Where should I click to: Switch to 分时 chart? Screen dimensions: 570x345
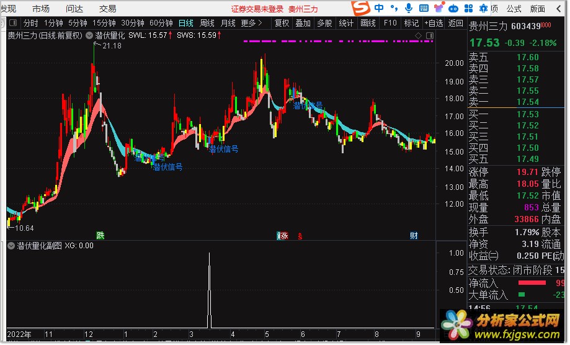click(30, 23)
